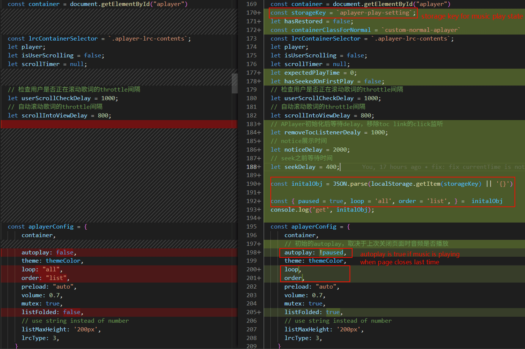Click 'let userScrollCheckDelay = 1000;' in right pane
The width and height of the screenshot is (525, 349).
point(326,98)
